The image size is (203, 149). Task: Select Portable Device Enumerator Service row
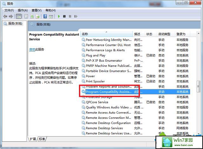pos(135,71)
